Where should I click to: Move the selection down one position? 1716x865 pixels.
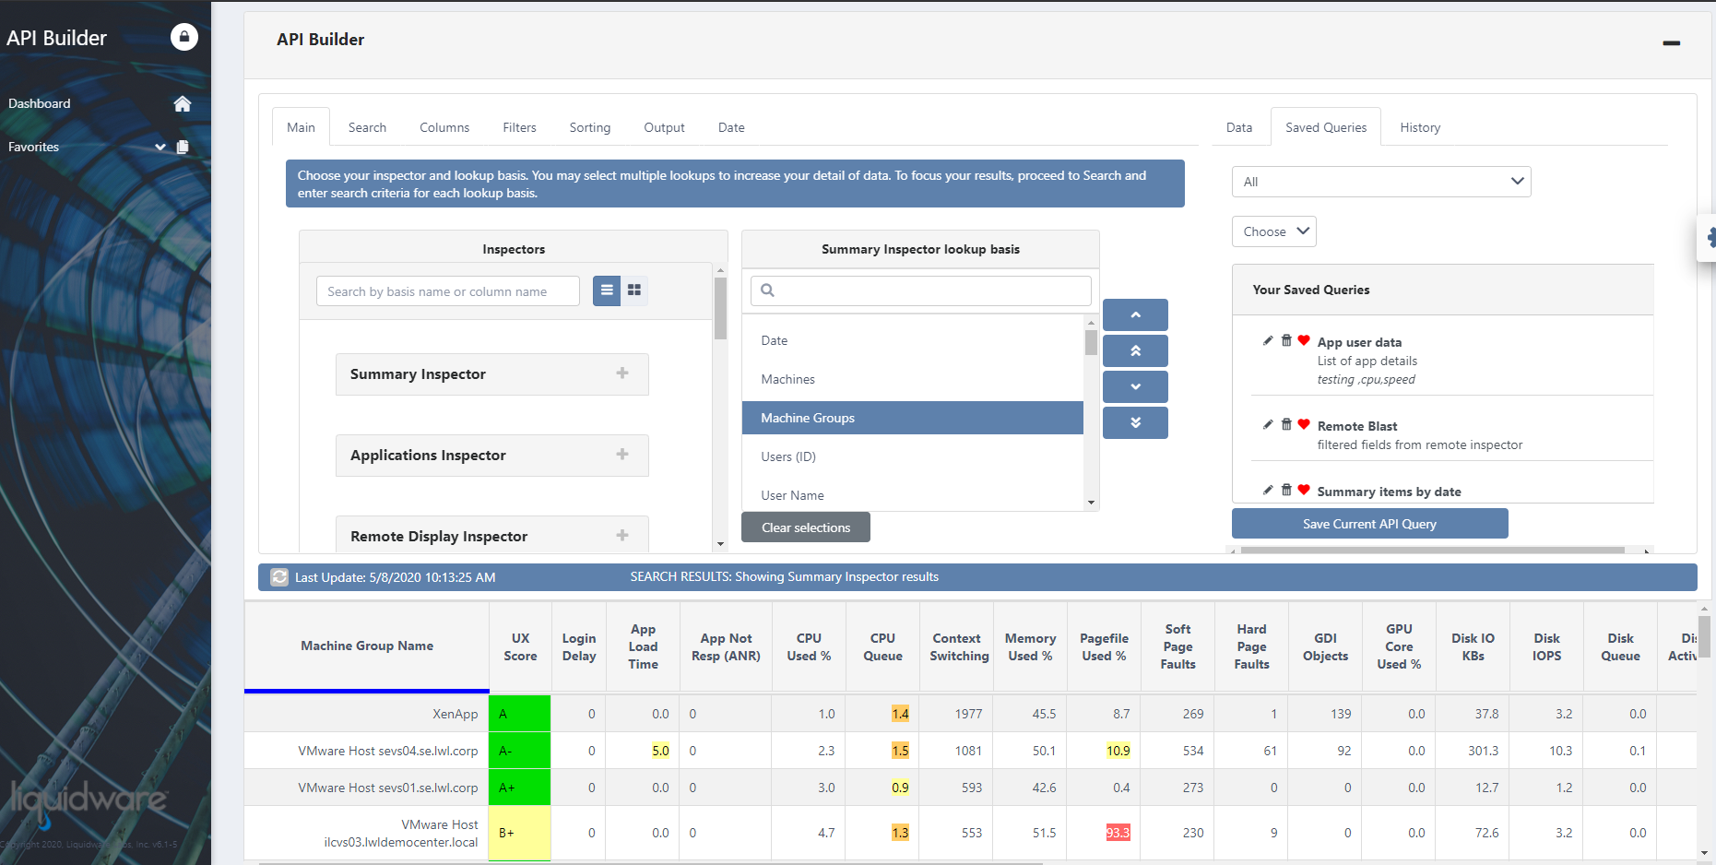point(1135,386)
